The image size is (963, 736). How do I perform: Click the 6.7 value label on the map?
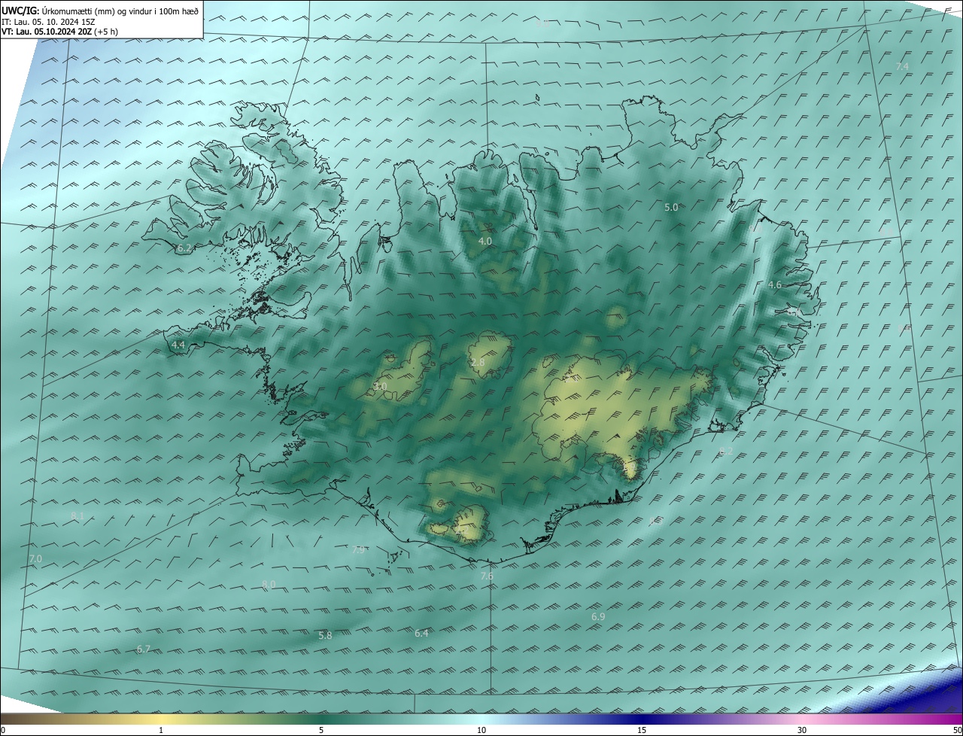[x=144, y=649]
